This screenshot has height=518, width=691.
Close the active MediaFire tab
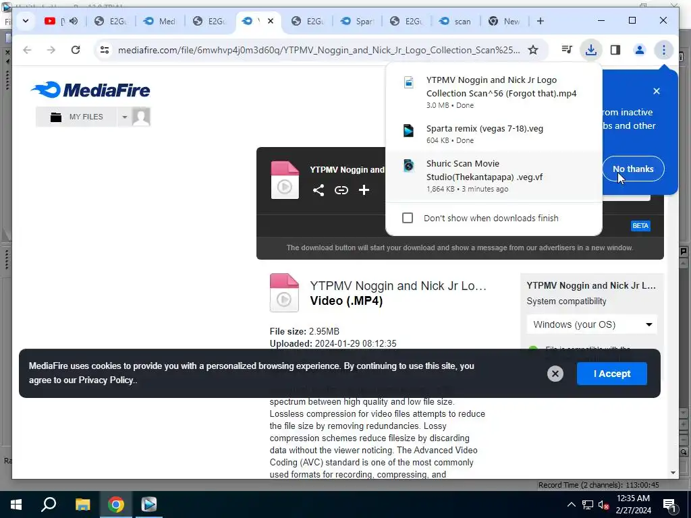tap(271, 21)
